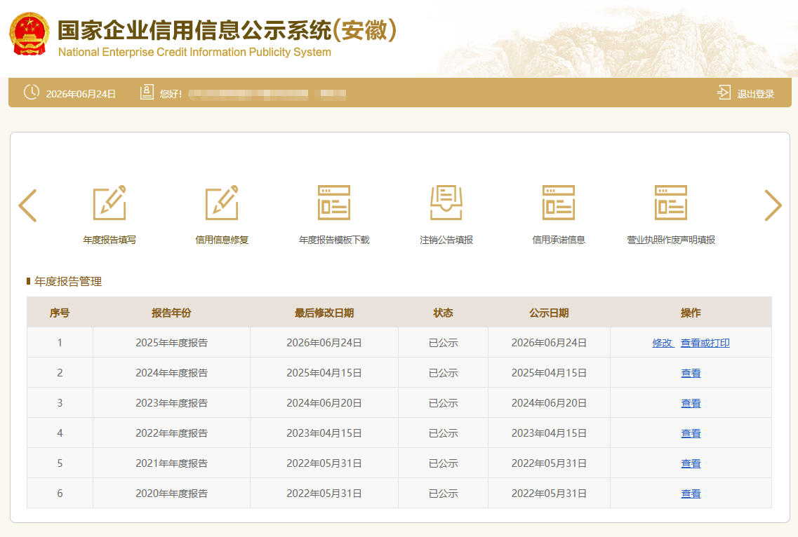Log out via 退出登录 link

[x=755, y=94]
